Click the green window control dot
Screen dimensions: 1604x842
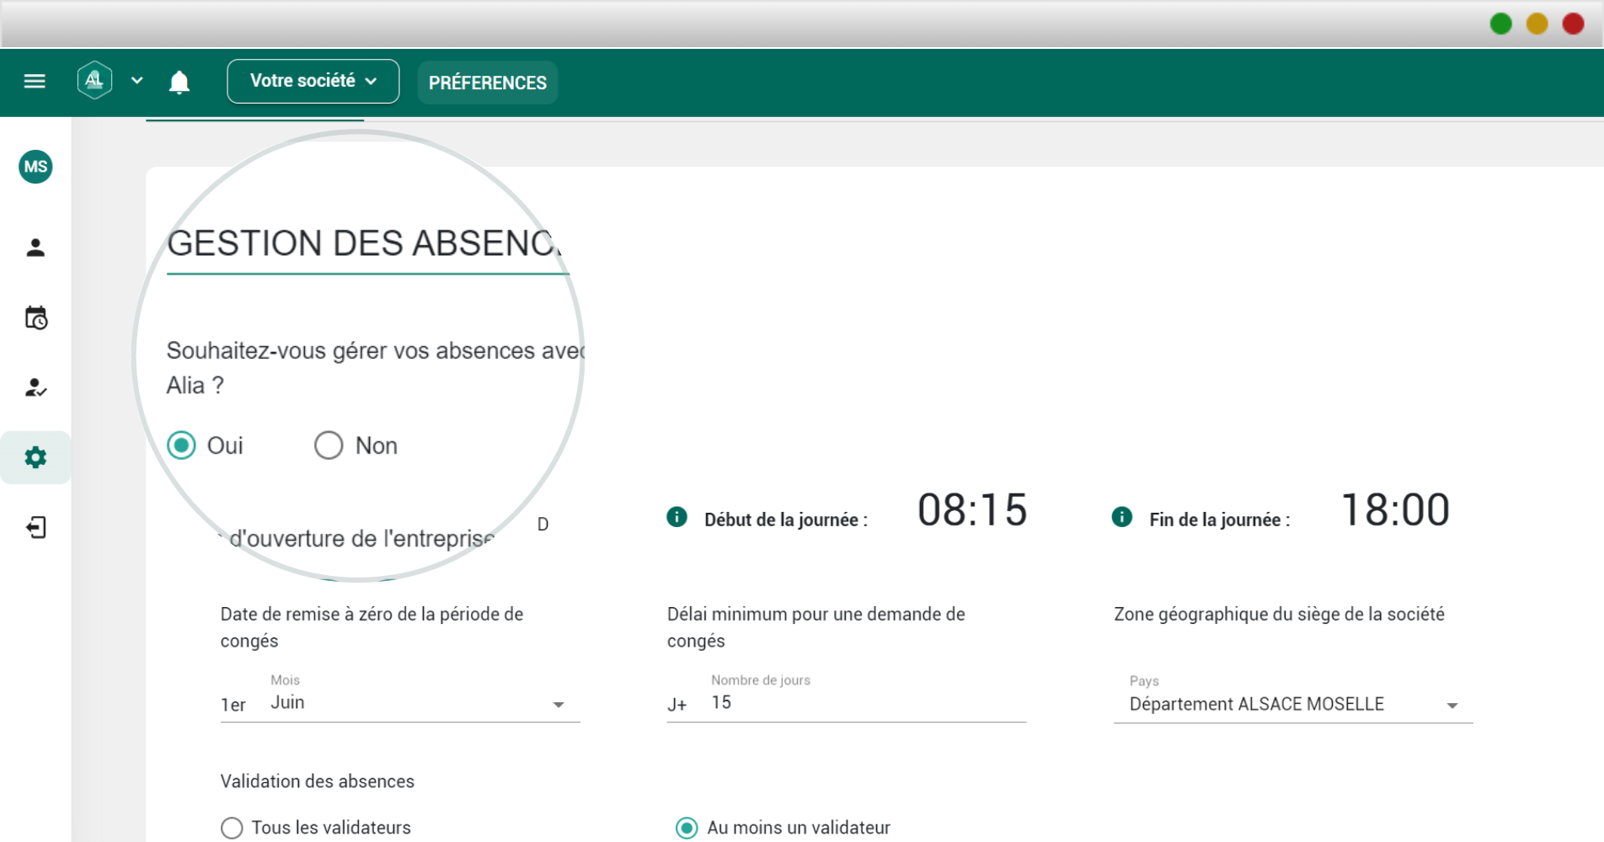pyautogui.click(x=1500, y=24)
